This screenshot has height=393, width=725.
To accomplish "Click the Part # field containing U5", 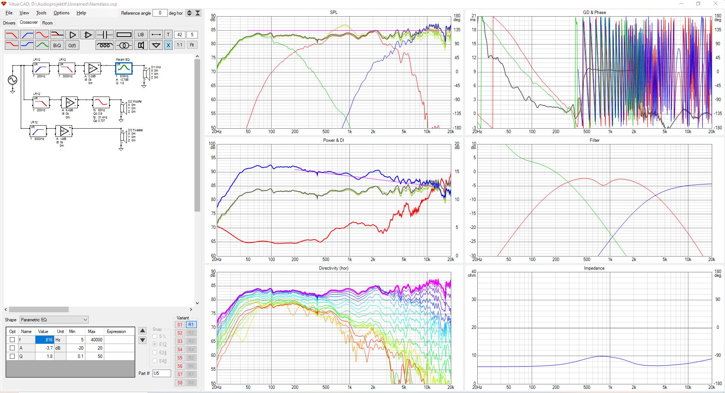I will click(162, 373).
